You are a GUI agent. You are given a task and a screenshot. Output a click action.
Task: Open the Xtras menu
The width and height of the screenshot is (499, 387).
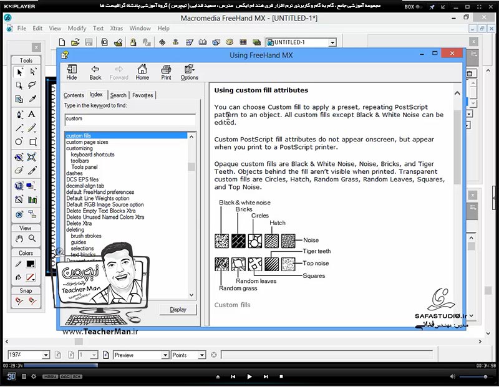117,28
